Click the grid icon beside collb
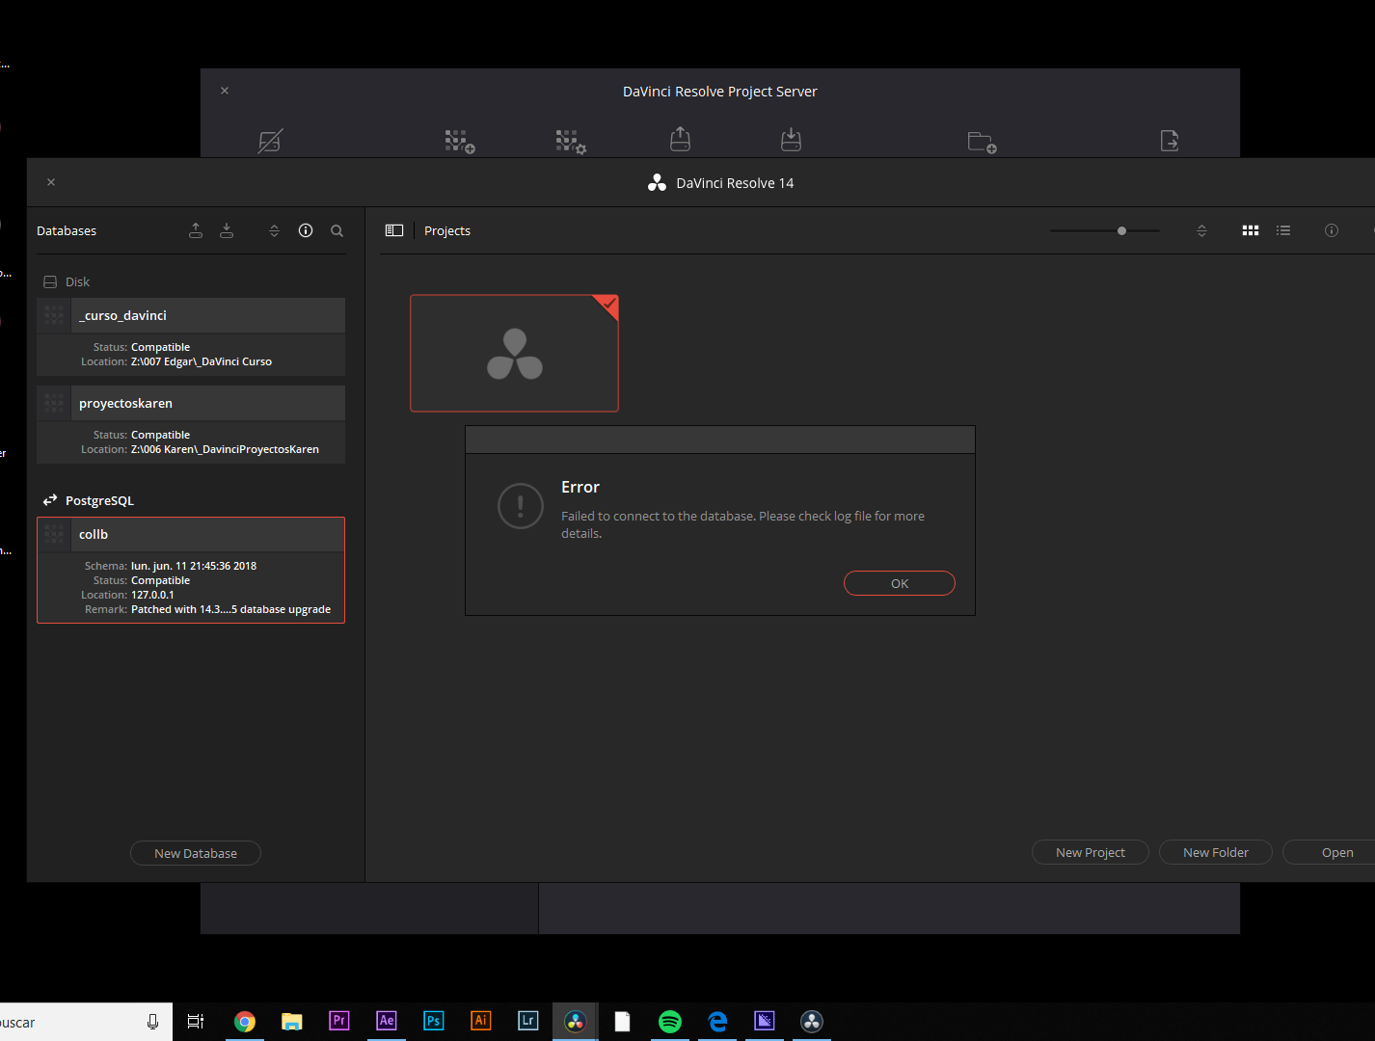 coord(54,534)
